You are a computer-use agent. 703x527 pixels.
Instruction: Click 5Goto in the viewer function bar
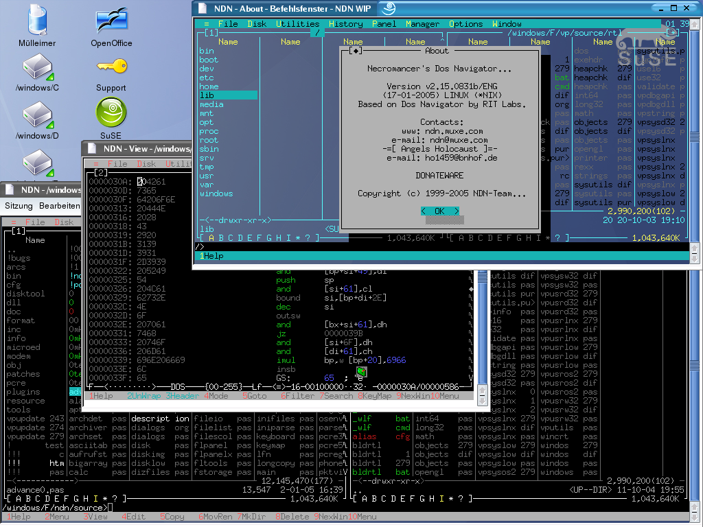[x=254, y=396]
